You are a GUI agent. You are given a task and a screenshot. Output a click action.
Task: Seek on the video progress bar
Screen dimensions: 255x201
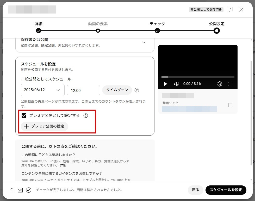pos(198,77)
